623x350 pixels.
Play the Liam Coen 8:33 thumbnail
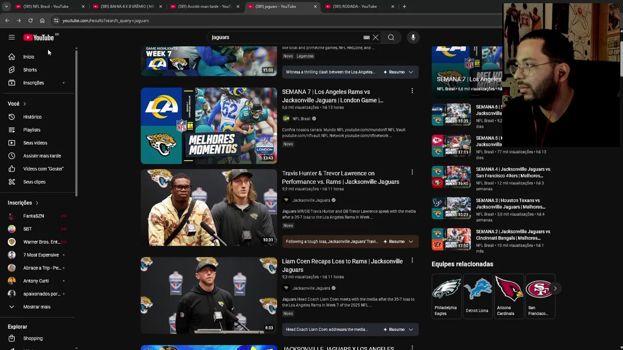pyautogui.click(x=209, y=295)
